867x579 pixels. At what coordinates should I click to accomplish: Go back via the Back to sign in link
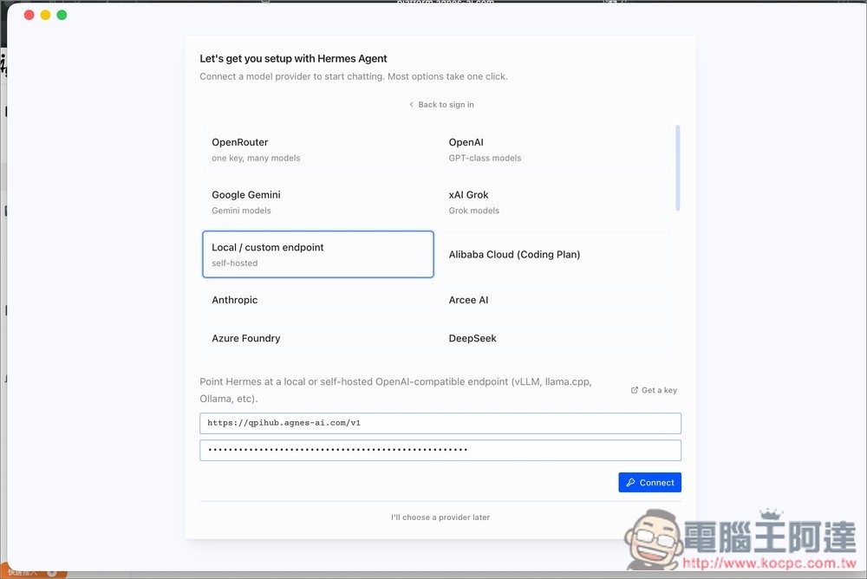(x=441, y=105)
